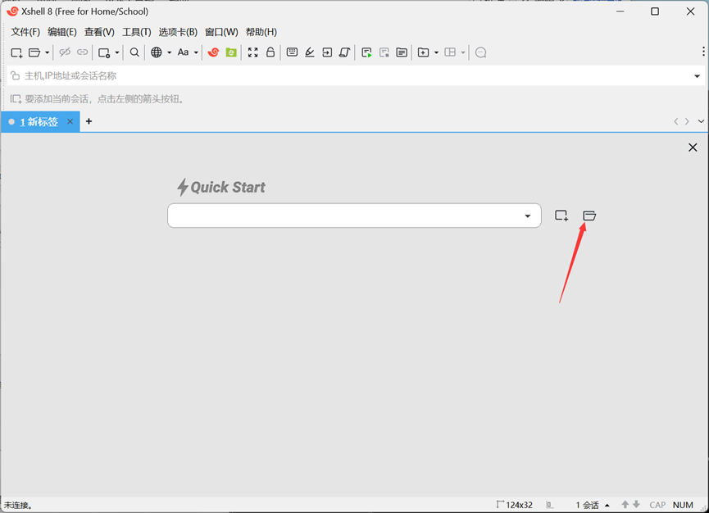Click the globe Encoding icon
The image size is (709, 513).
157,52
